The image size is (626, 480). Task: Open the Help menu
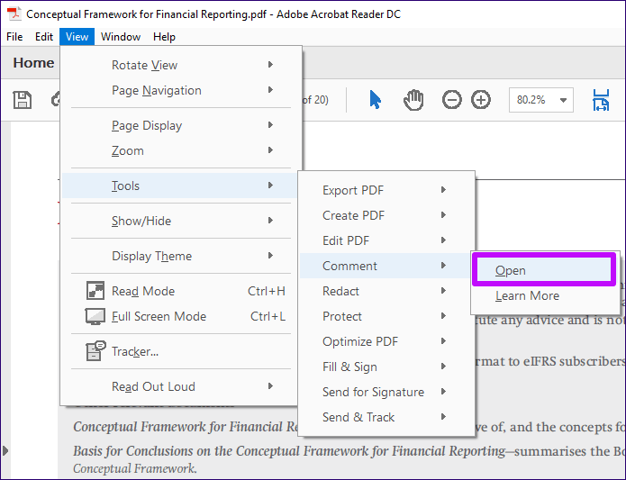[164, 37]
